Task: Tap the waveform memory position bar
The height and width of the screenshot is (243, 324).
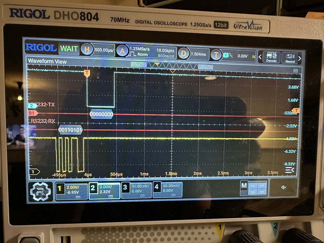Action: [172, 66]
